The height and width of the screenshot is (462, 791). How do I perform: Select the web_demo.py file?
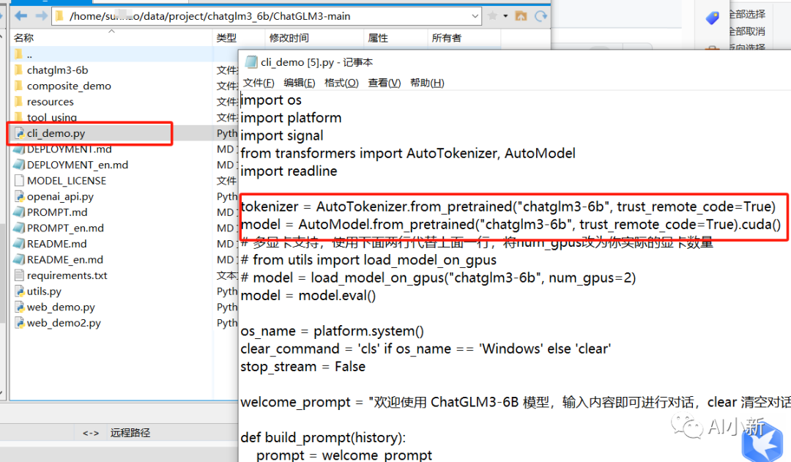click(x=61, y=308)
